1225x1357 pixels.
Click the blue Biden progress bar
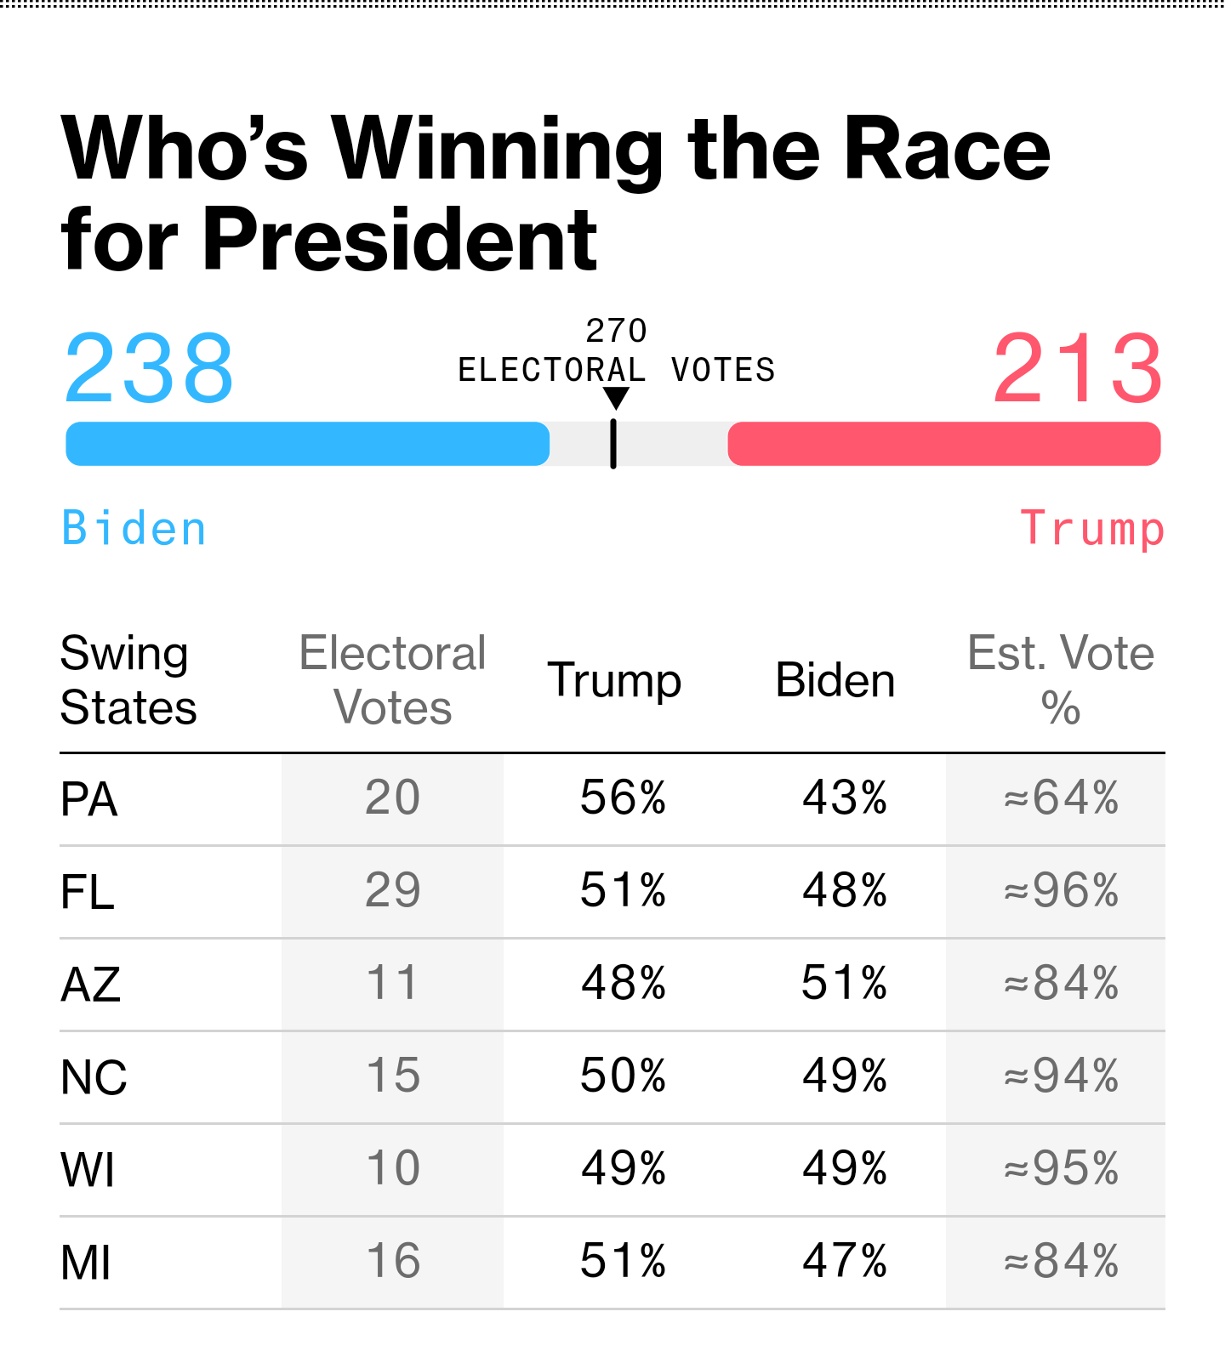pos(307,444)
